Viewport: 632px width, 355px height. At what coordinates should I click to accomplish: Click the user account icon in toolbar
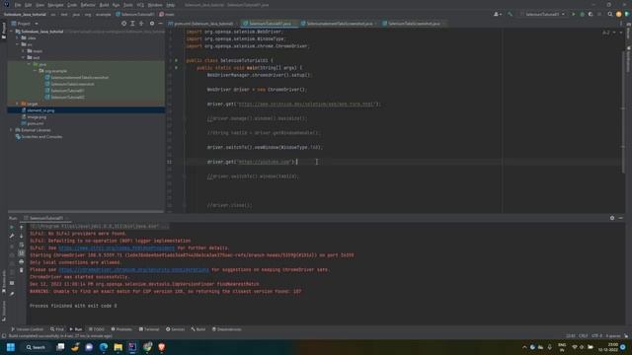point(498,14)
